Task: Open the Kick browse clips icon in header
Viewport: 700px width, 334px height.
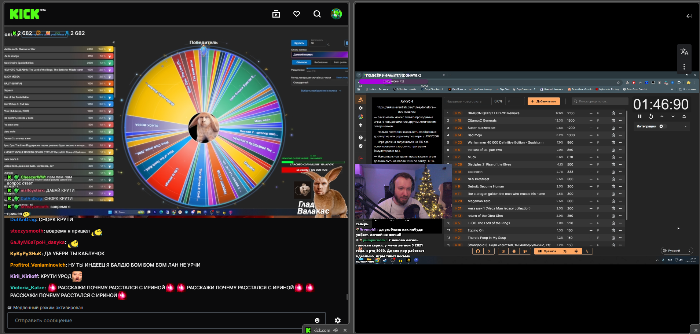Action: [276, 14]
